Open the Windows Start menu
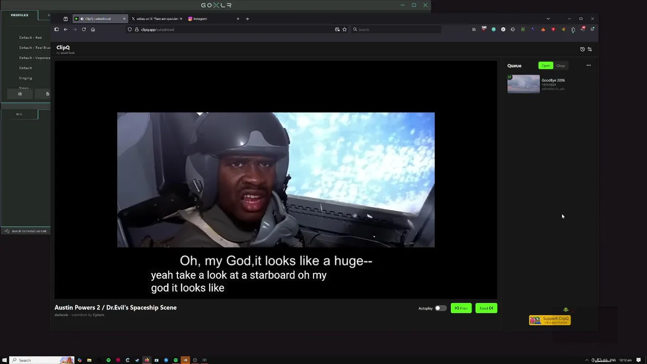Screen dimensions: 647x364 click(5, 360)
